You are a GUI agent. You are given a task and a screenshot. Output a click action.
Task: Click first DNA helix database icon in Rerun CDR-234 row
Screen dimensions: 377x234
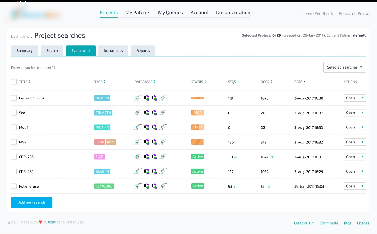(138, 98)
